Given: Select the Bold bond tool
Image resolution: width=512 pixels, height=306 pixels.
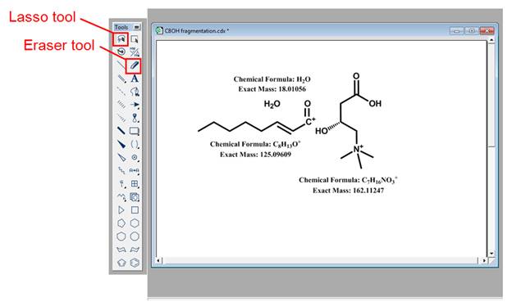Looking at the screenshot, I should (x=121, y=131).
